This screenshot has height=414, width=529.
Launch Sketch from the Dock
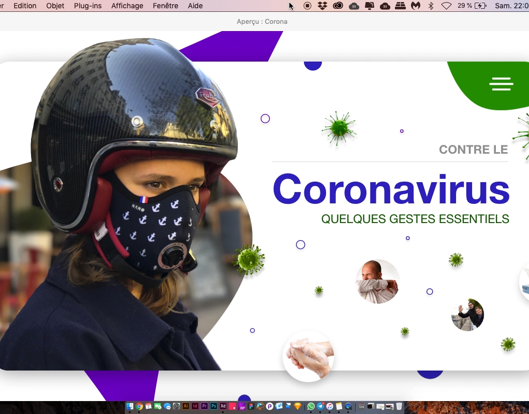pos(298,406)
